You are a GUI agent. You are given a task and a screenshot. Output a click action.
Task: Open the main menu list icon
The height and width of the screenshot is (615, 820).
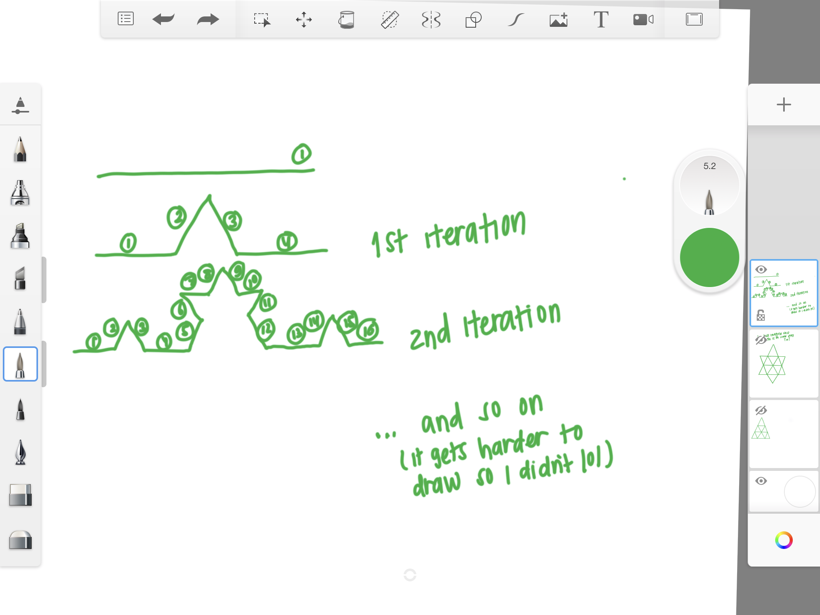tap(125, 19)
